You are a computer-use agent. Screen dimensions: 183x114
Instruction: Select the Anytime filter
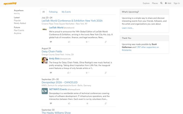click(18, 33)
